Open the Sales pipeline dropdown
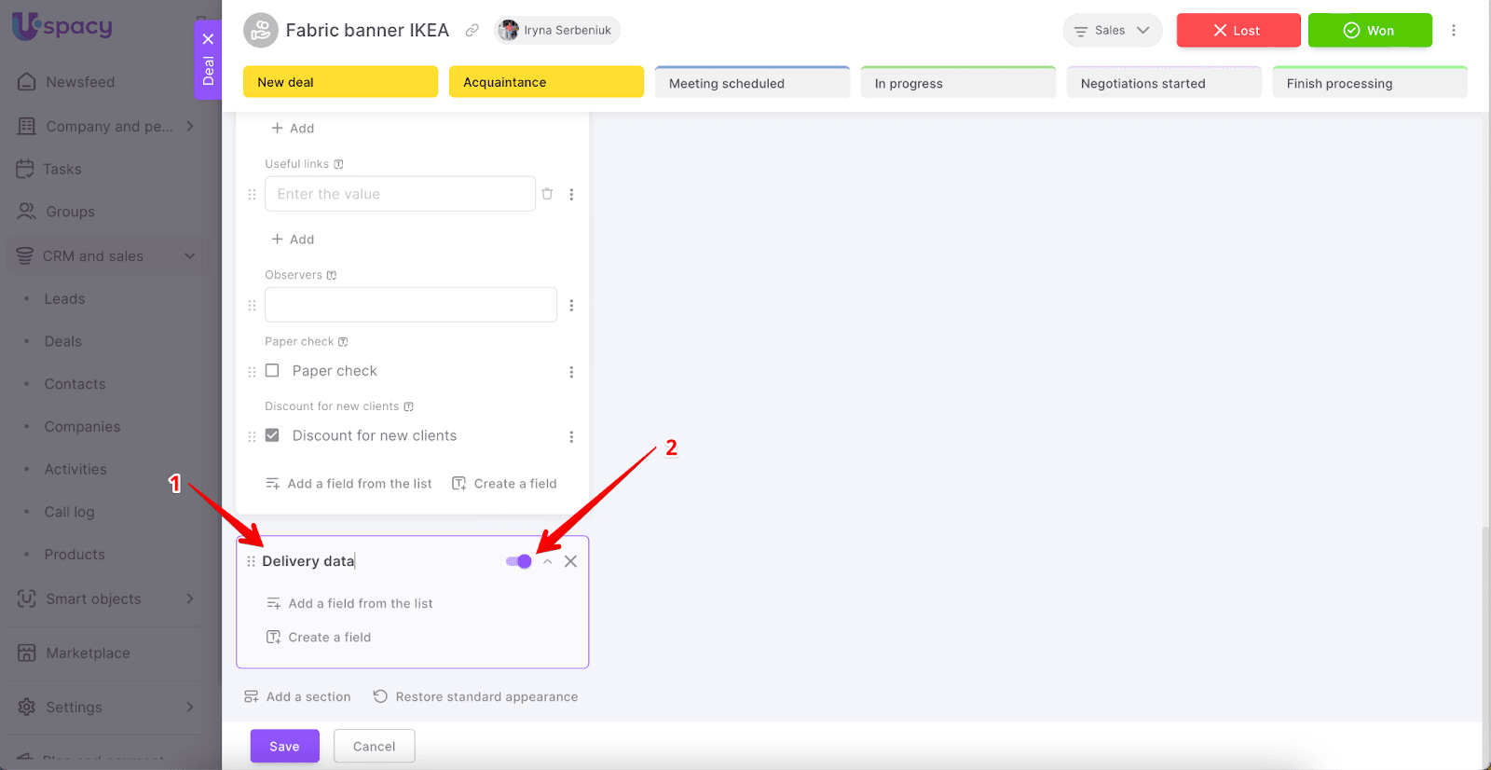1491x770 pixels. pyautogui.click(x=1112, y=31)
